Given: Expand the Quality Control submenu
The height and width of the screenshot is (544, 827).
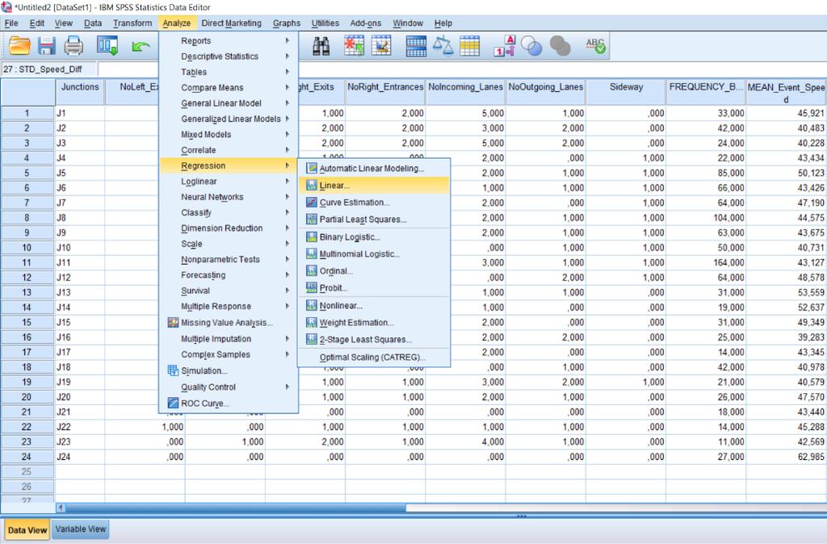Looking at the screenshot, I should [229, 387].
